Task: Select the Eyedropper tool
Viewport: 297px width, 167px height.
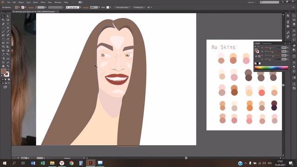Action: [3, 54]
